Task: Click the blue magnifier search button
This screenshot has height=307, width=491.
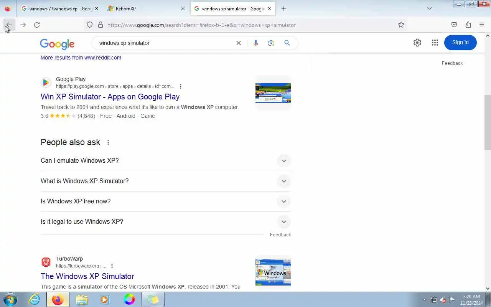Action: [x=287, y=43]
